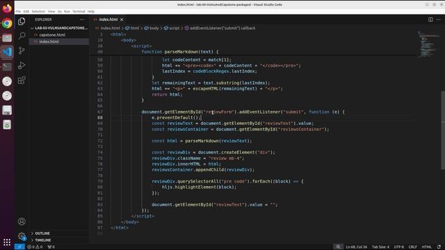The height and width of the screenshot is (250, 445).
Task: Show errors and warnings in status bar
Action: click(x=35, y=247)
